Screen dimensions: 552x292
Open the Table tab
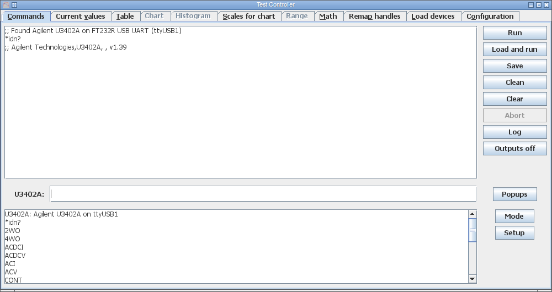[x=125, y=16]
